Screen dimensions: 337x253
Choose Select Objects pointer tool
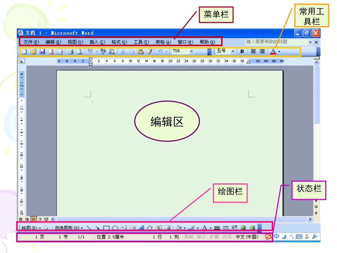pos(46,228)
